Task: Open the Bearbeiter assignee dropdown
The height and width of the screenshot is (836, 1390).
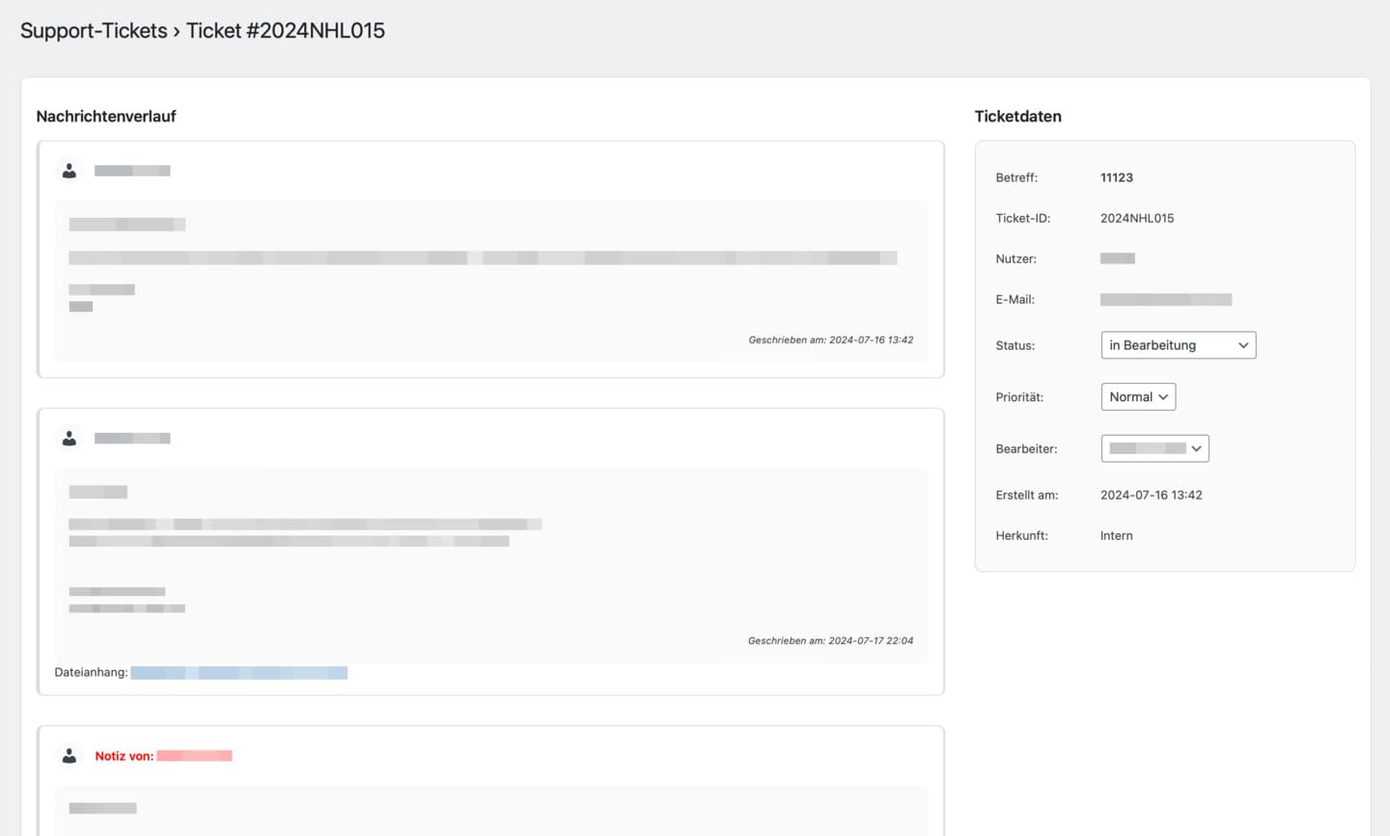Action: [x=1154, y=448]
